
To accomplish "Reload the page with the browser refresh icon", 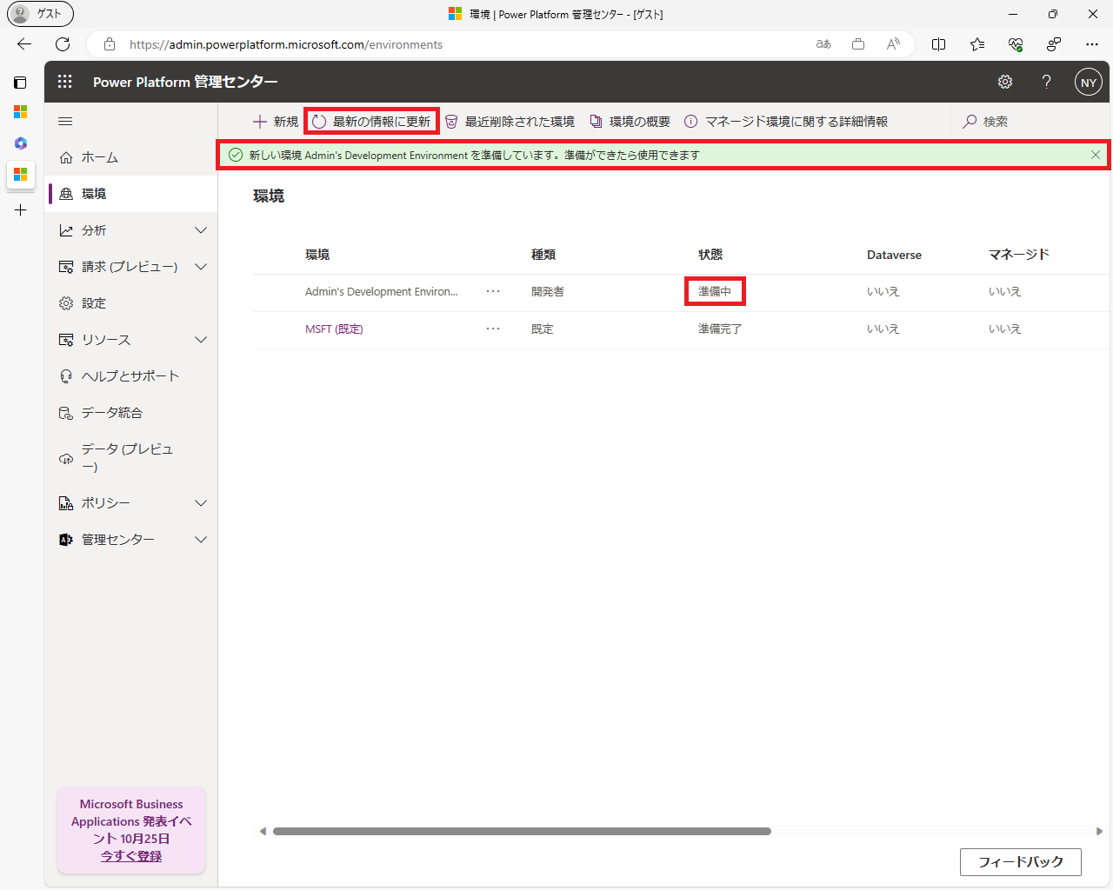I will (63, 44).
